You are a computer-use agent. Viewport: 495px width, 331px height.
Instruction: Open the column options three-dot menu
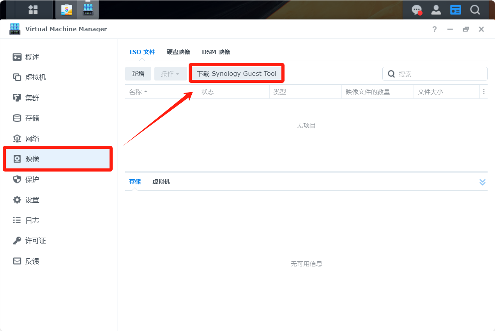pos(484,92)
